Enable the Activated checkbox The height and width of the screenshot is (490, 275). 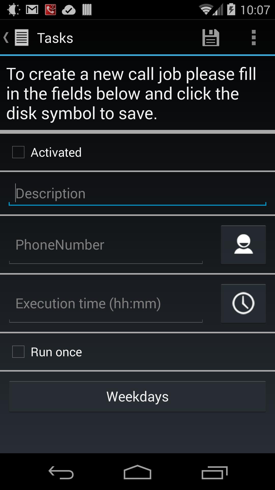coord(18,152)
